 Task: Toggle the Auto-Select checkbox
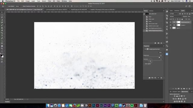pyautogui.click(x=7, y=6)
